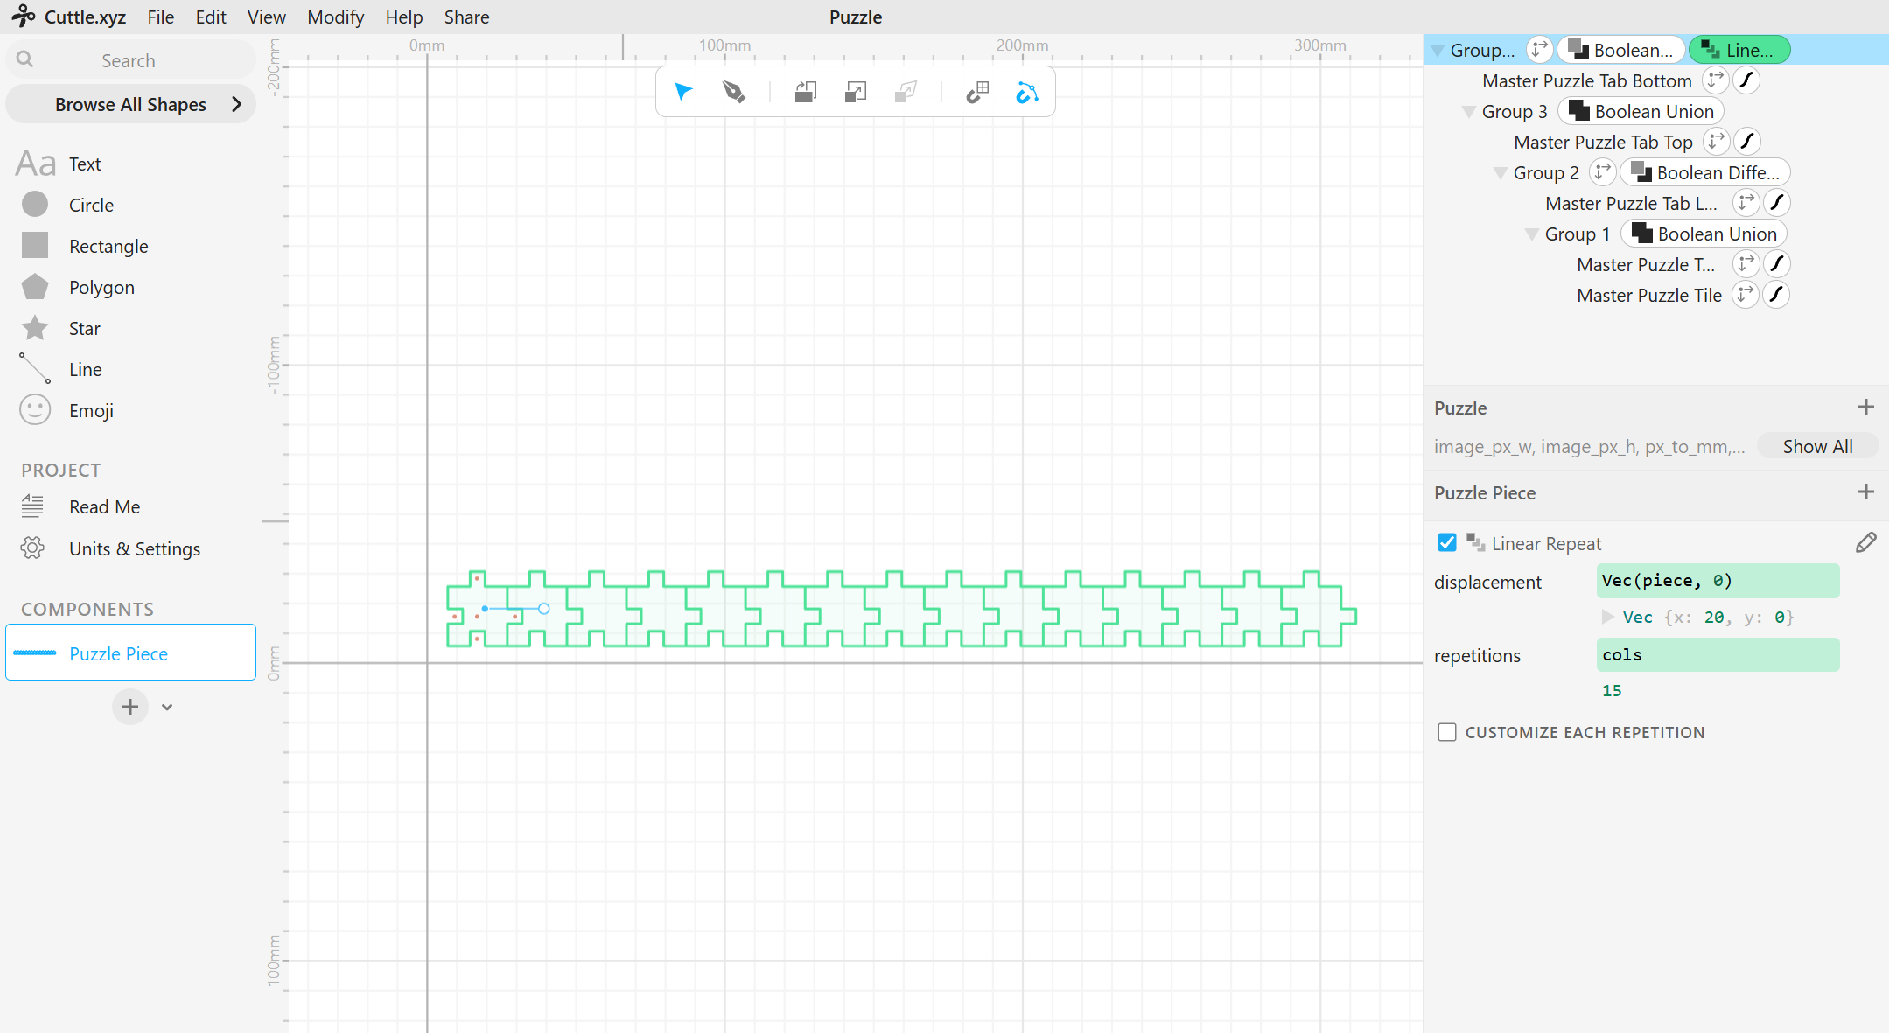Add a Rectangle shape
The width and height of the screenshot is (1889, 1033).
click(108, 246)
